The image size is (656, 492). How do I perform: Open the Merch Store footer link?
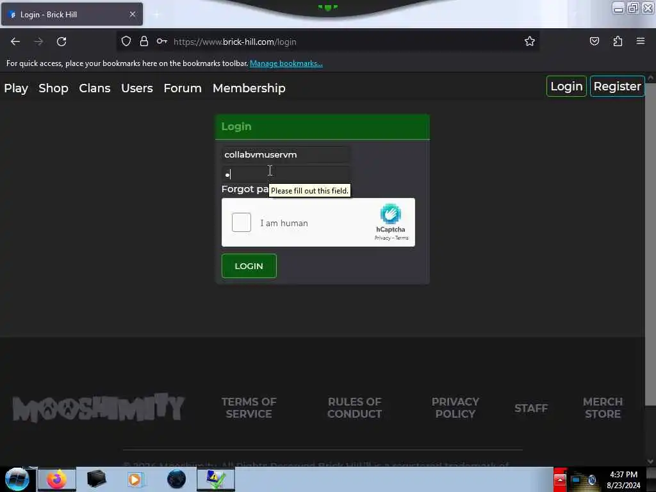tap(602, 408)
